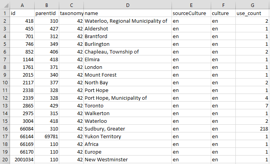
Task: Click parentId value 69781
Action: click(x=47, y=137)
